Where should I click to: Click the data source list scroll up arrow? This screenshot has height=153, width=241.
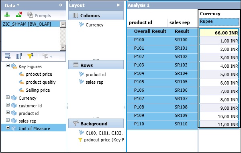pos(63,24)
